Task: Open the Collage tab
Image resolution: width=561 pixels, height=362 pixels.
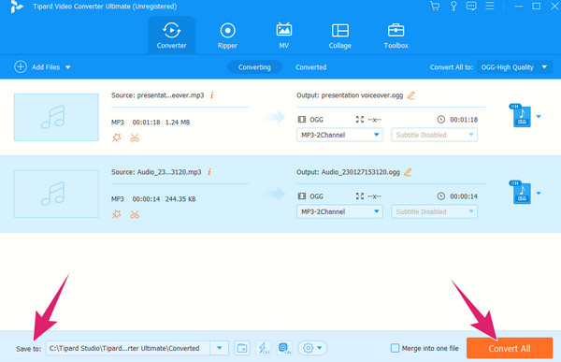Action: pyautogui.click(x=340, y=36)
